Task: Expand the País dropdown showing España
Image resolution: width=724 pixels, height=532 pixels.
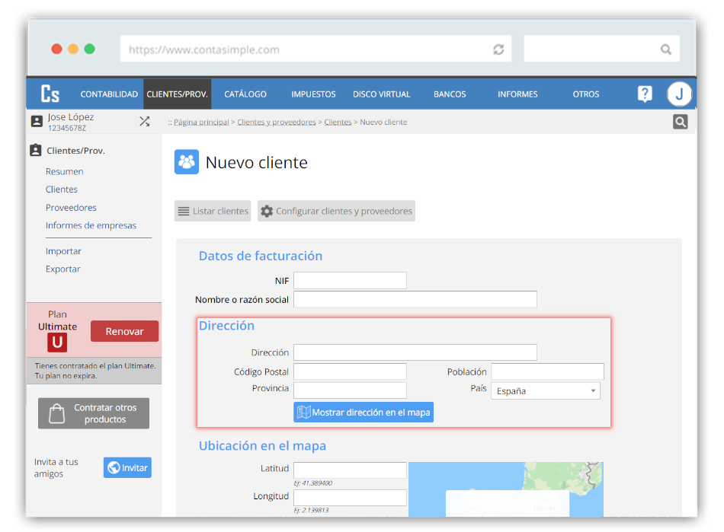Action: tap(545, 391)
